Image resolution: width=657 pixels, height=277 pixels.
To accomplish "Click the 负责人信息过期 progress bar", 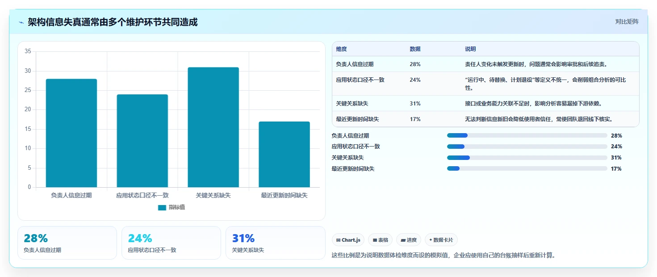I will tap(527, 135).
